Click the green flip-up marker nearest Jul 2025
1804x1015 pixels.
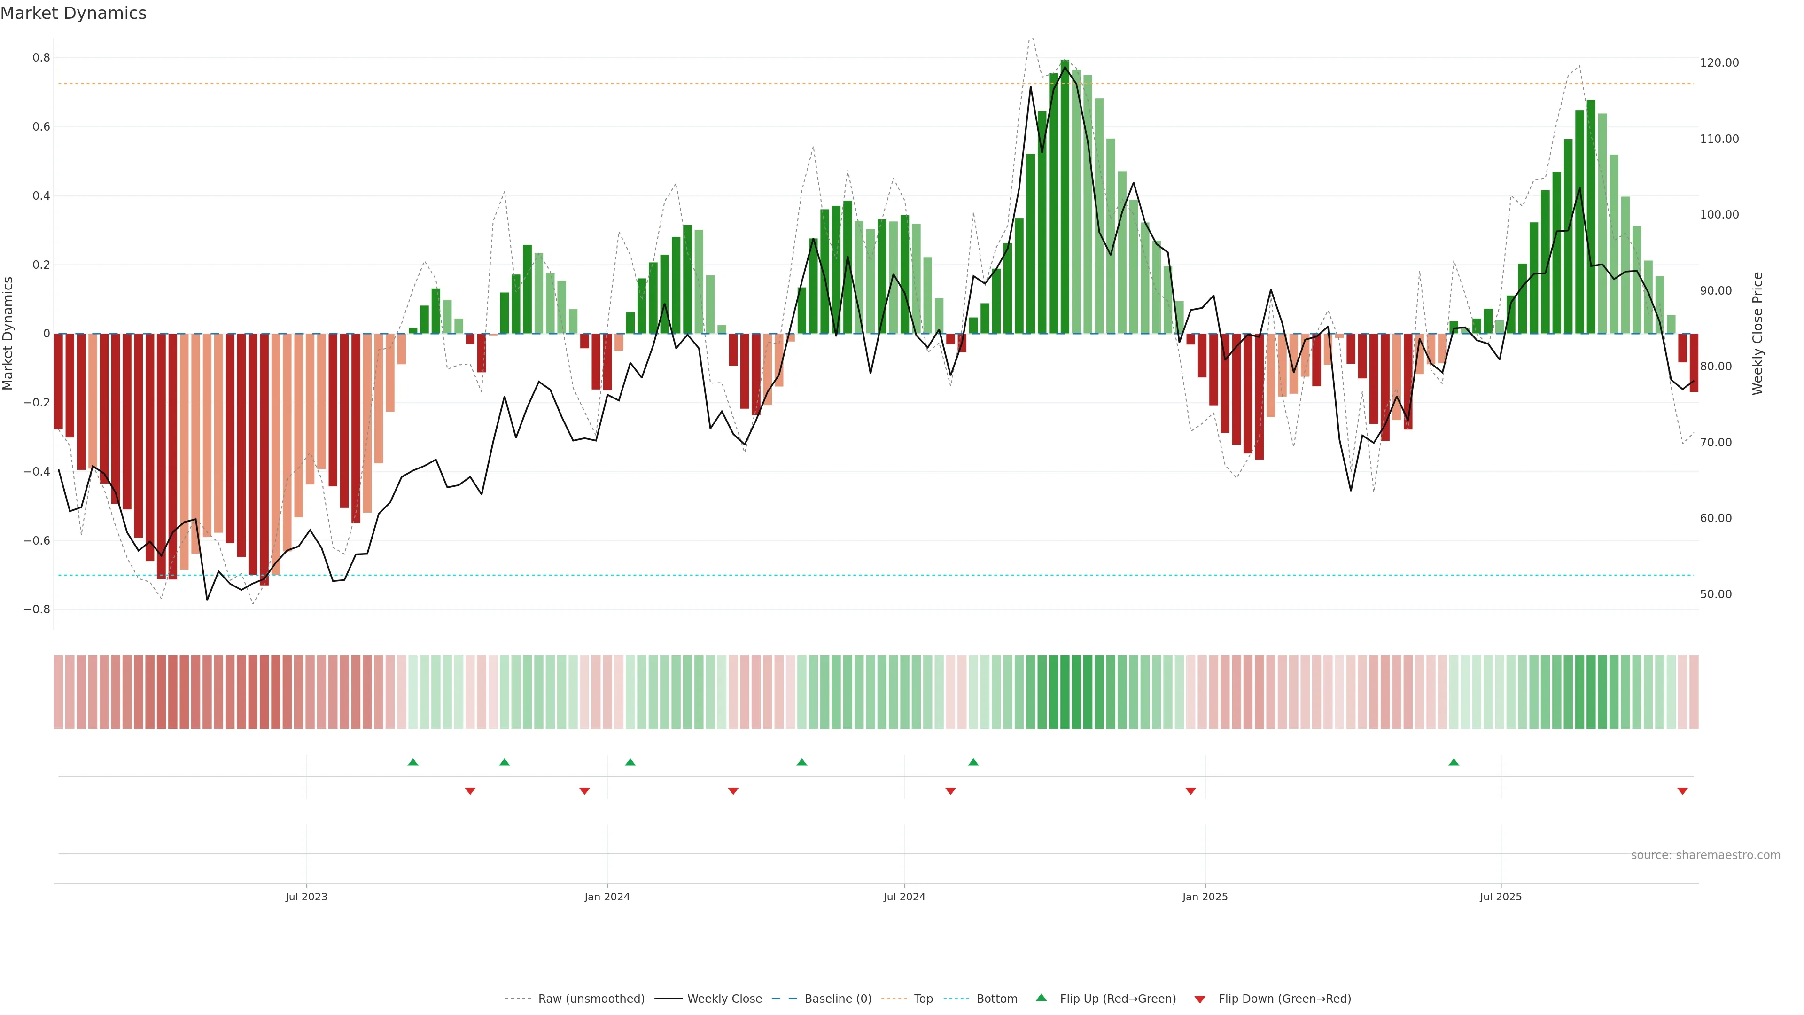[x=1453, y=762]
